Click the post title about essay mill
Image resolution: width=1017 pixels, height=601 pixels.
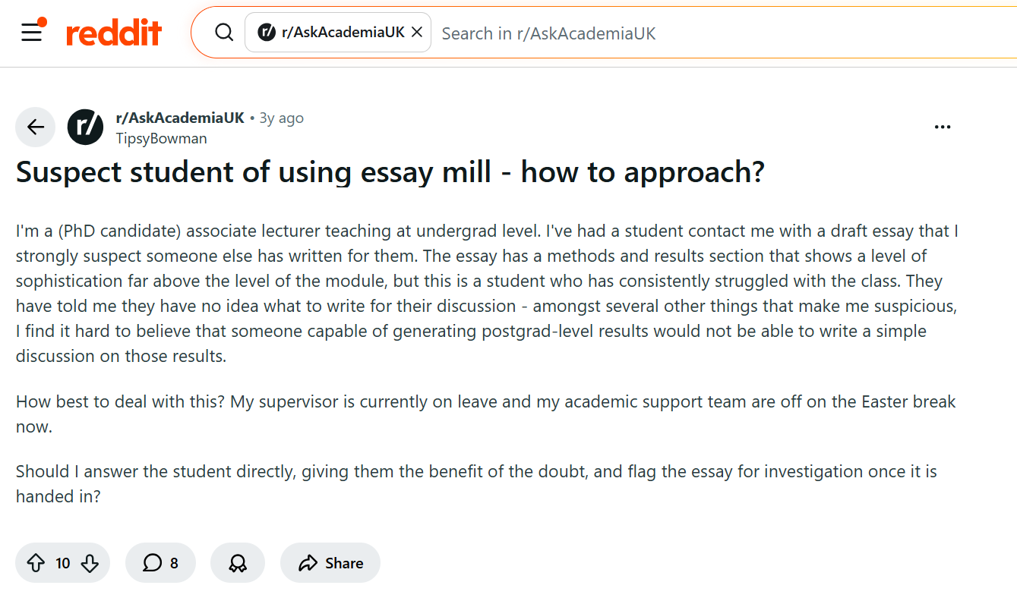390,172
